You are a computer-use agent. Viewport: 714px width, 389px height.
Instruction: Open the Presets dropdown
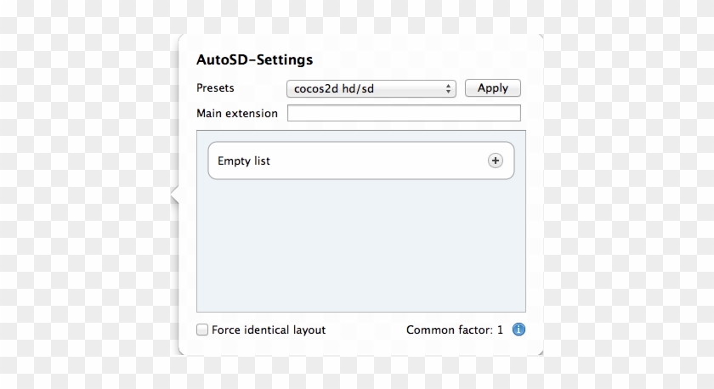371,88
